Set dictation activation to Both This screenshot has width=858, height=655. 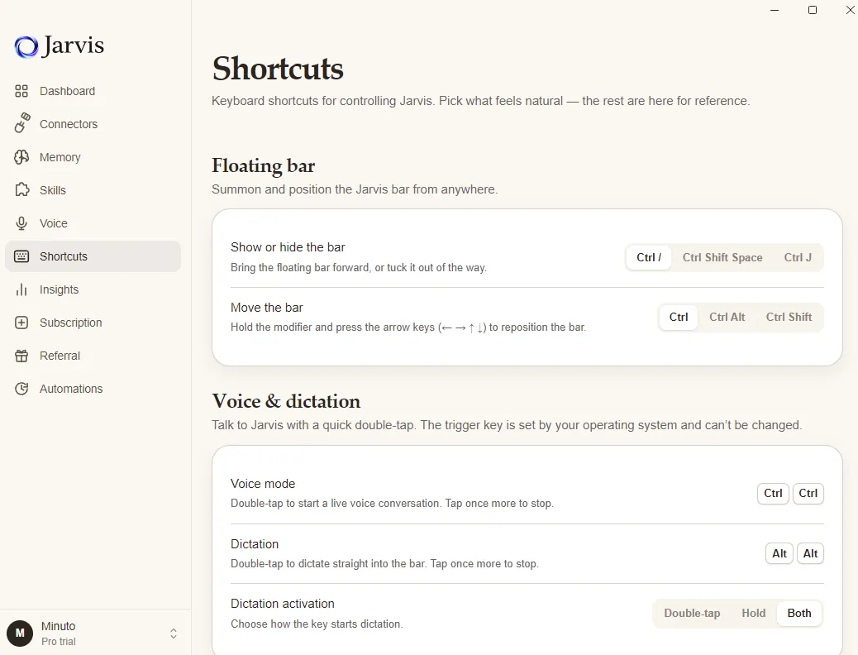799,614
